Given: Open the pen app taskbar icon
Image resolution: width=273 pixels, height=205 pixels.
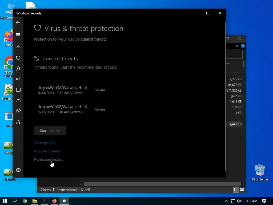Looking at the screenshot, I should point(45,201).
